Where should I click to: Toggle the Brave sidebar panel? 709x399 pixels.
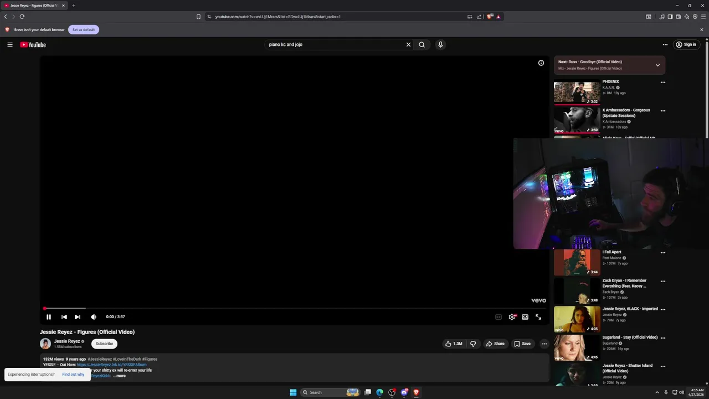pos(670,17)
